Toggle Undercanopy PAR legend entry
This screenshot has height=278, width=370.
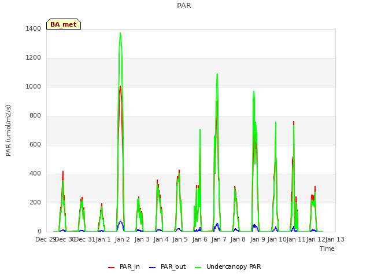[x=228, y=266]
